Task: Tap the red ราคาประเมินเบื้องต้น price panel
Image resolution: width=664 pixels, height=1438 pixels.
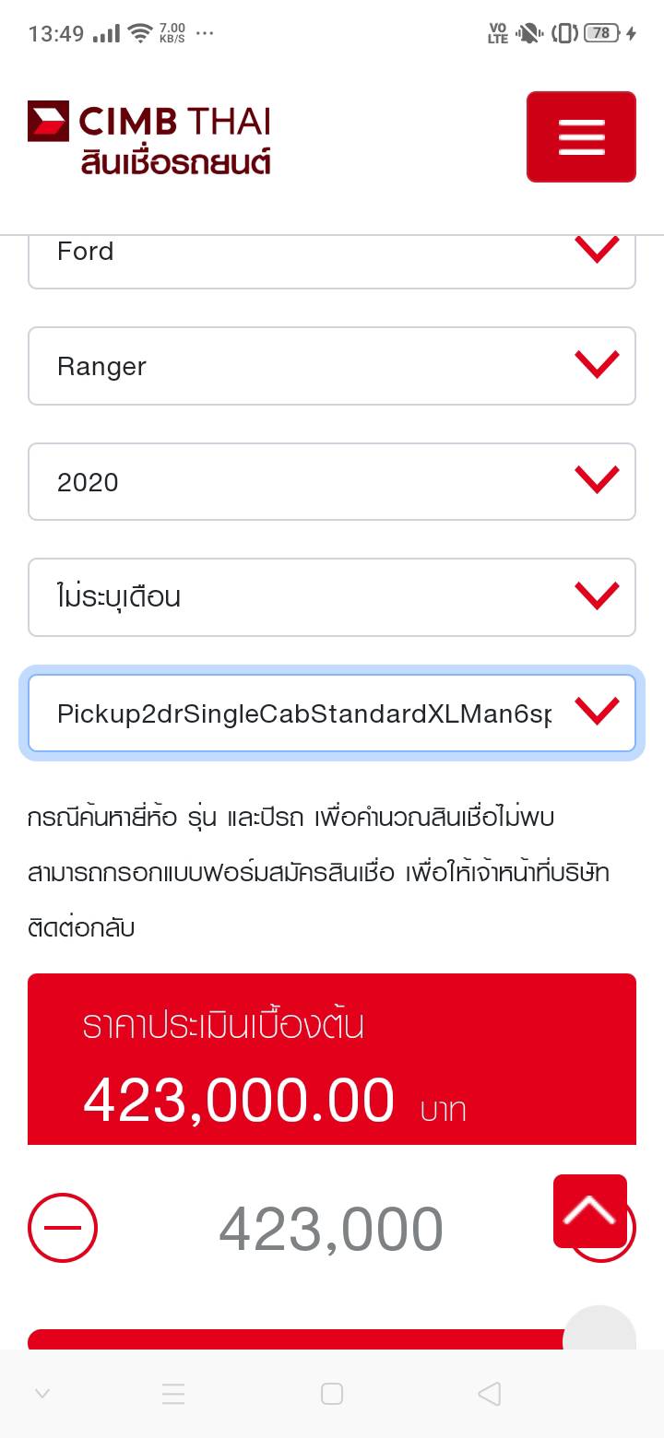Action: (332, 1060)
